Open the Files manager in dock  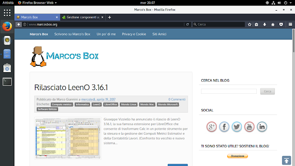(x=7, y=54)
